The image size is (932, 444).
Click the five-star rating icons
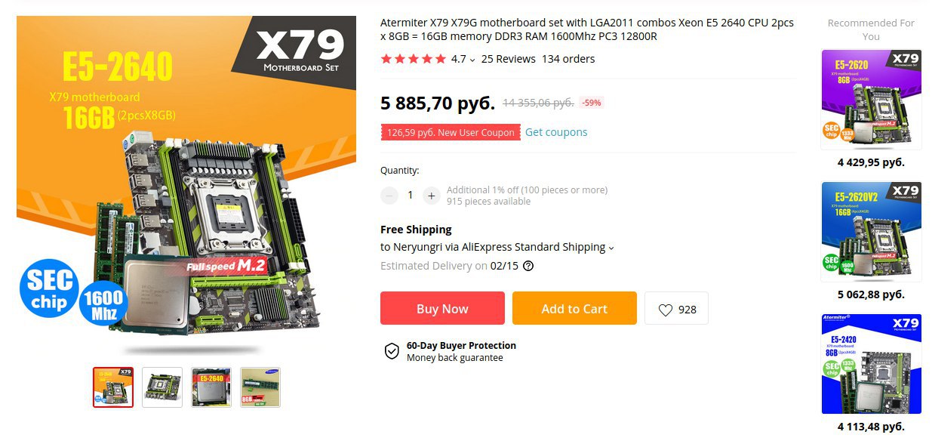pos(414,59)
